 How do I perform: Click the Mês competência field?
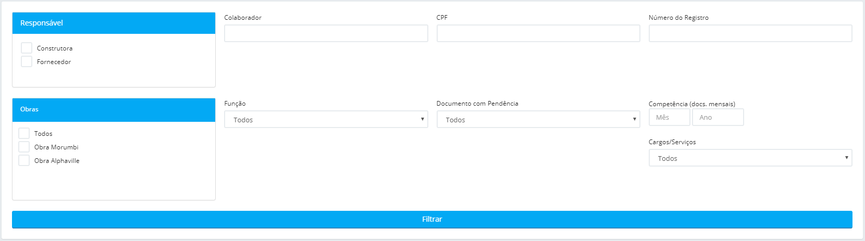pos(670,117)
